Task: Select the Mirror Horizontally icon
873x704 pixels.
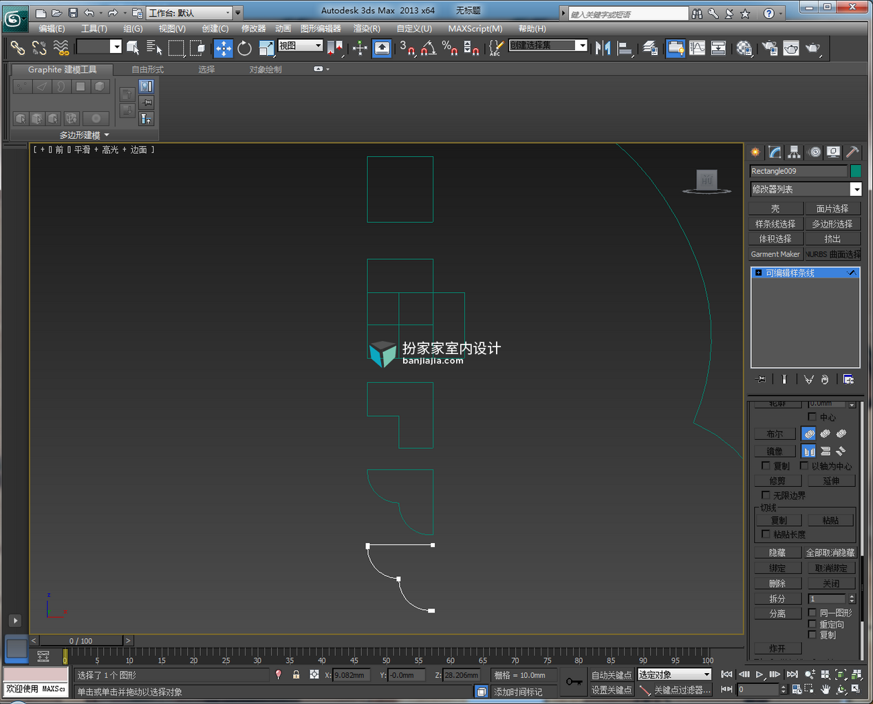Action: coord(809,451)
